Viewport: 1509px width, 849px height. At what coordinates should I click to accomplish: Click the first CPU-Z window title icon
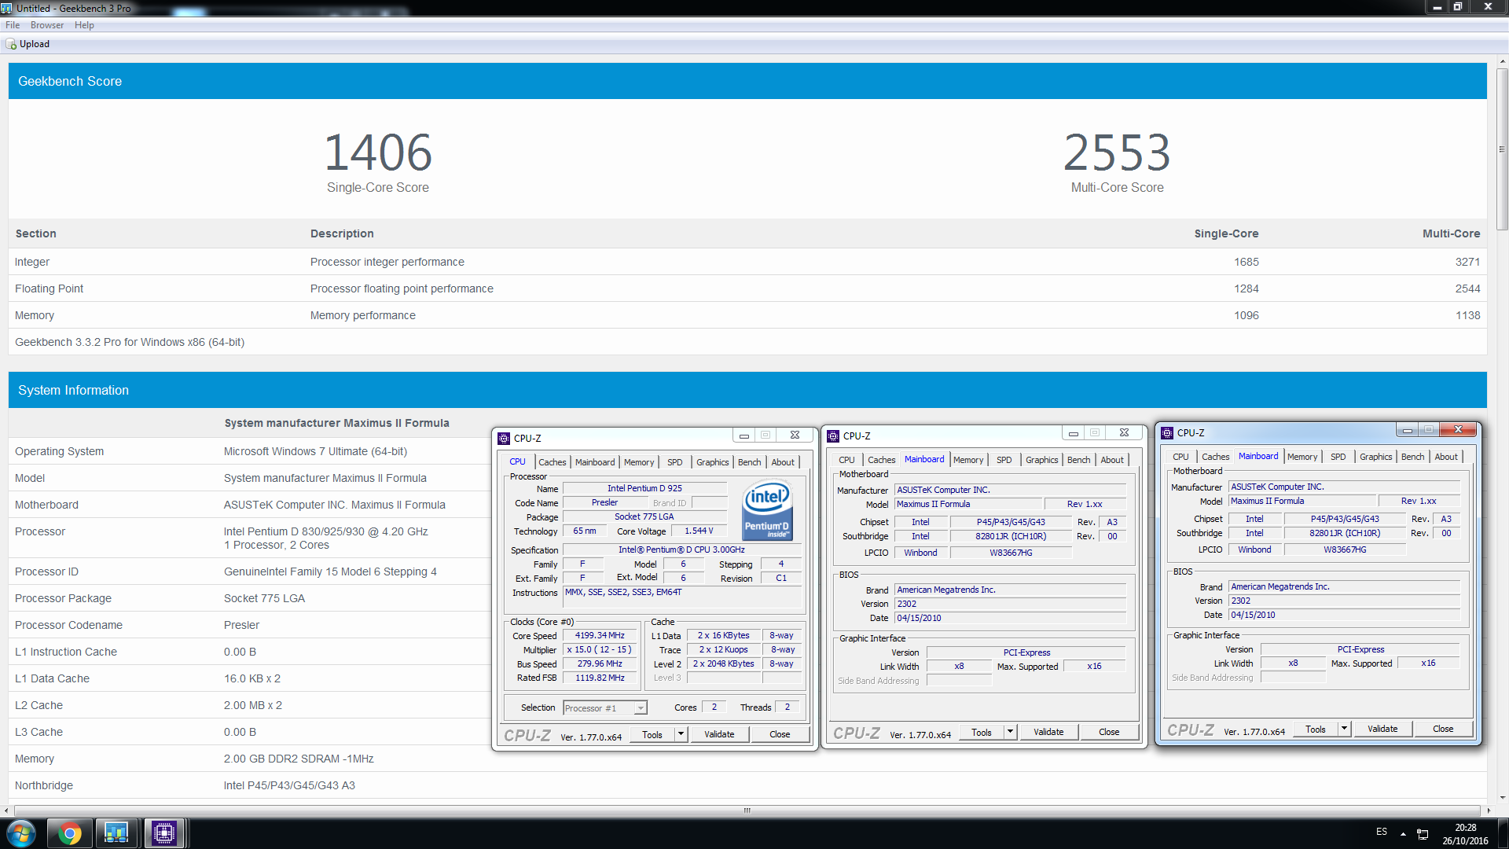[x=505, y=439]
